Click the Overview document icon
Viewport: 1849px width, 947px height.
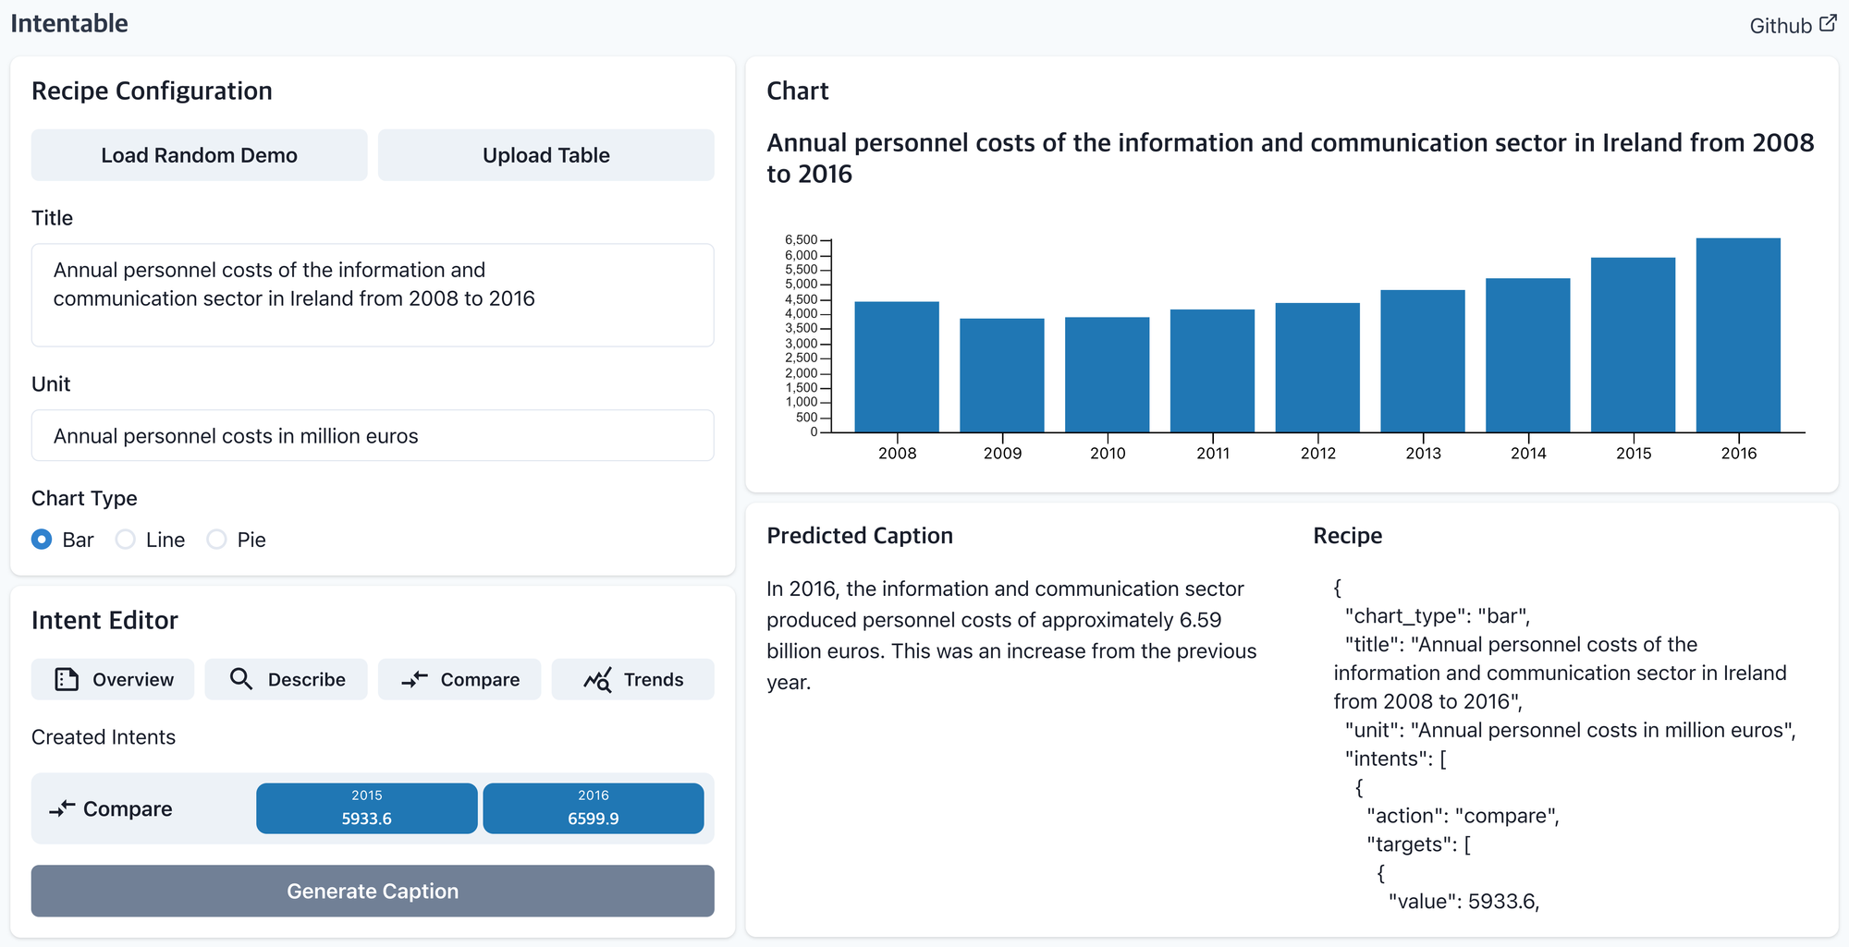[67, 680]
